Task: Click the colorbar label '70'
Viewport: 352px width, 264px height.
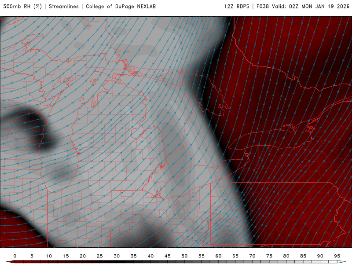Action: coord(252,256)
